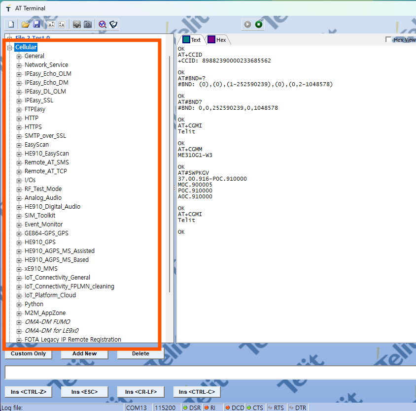Select IPEasy_DL_OLM in the tree

click(x=45, y=92)
